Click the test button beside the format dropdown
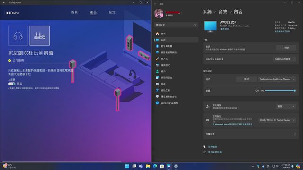The height and width of the screenshot is (170, 303). click(x=246, y=79)
